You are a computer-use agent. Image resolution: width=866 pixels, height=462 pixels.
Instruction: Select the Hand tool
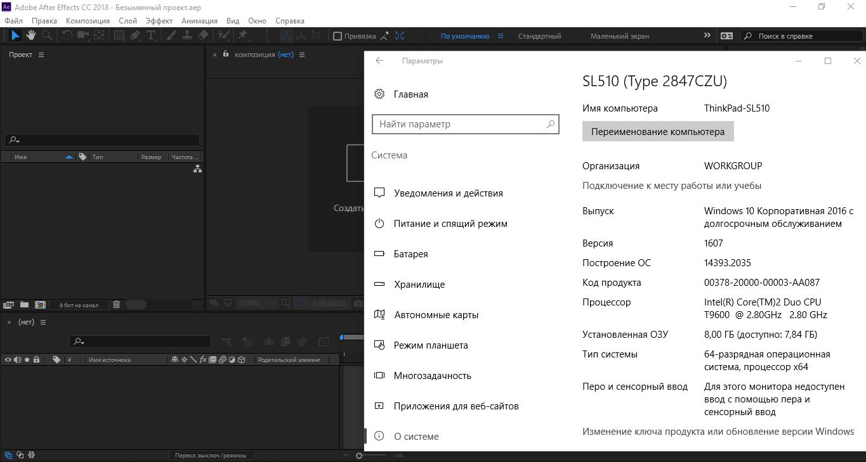30,35
